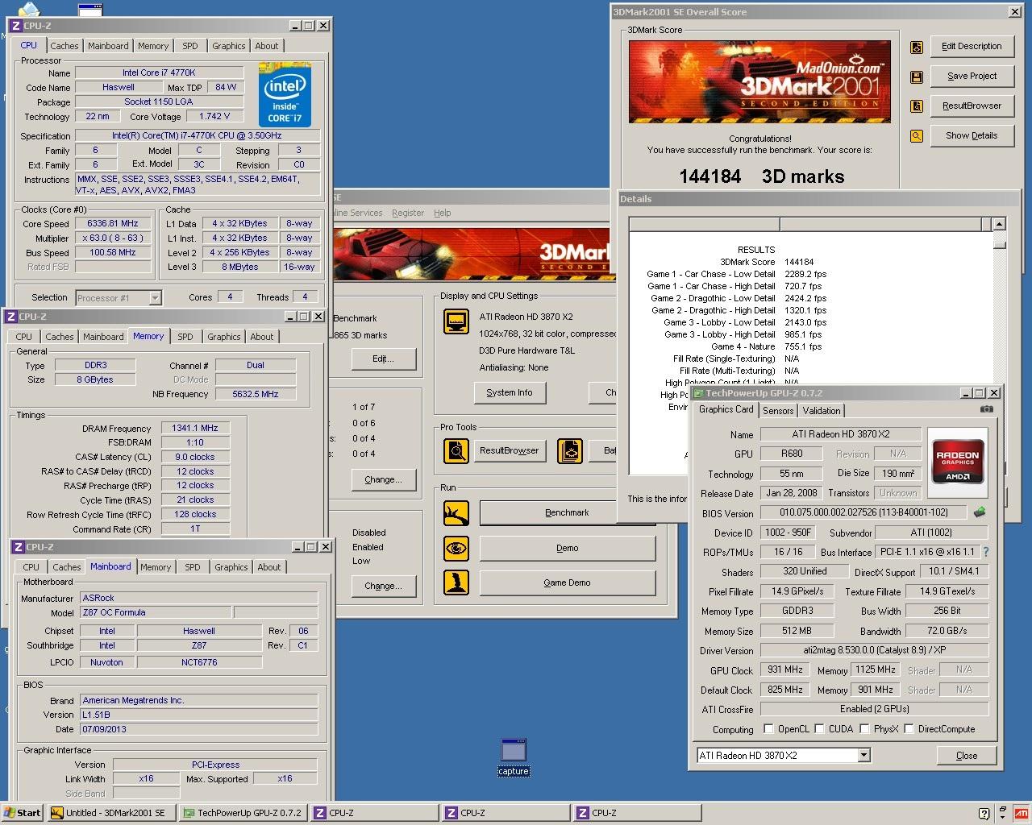Click the Demo eye icon in 3DMark
The width and height of the screenshot is (1032, 825).
tap(456, 548)
